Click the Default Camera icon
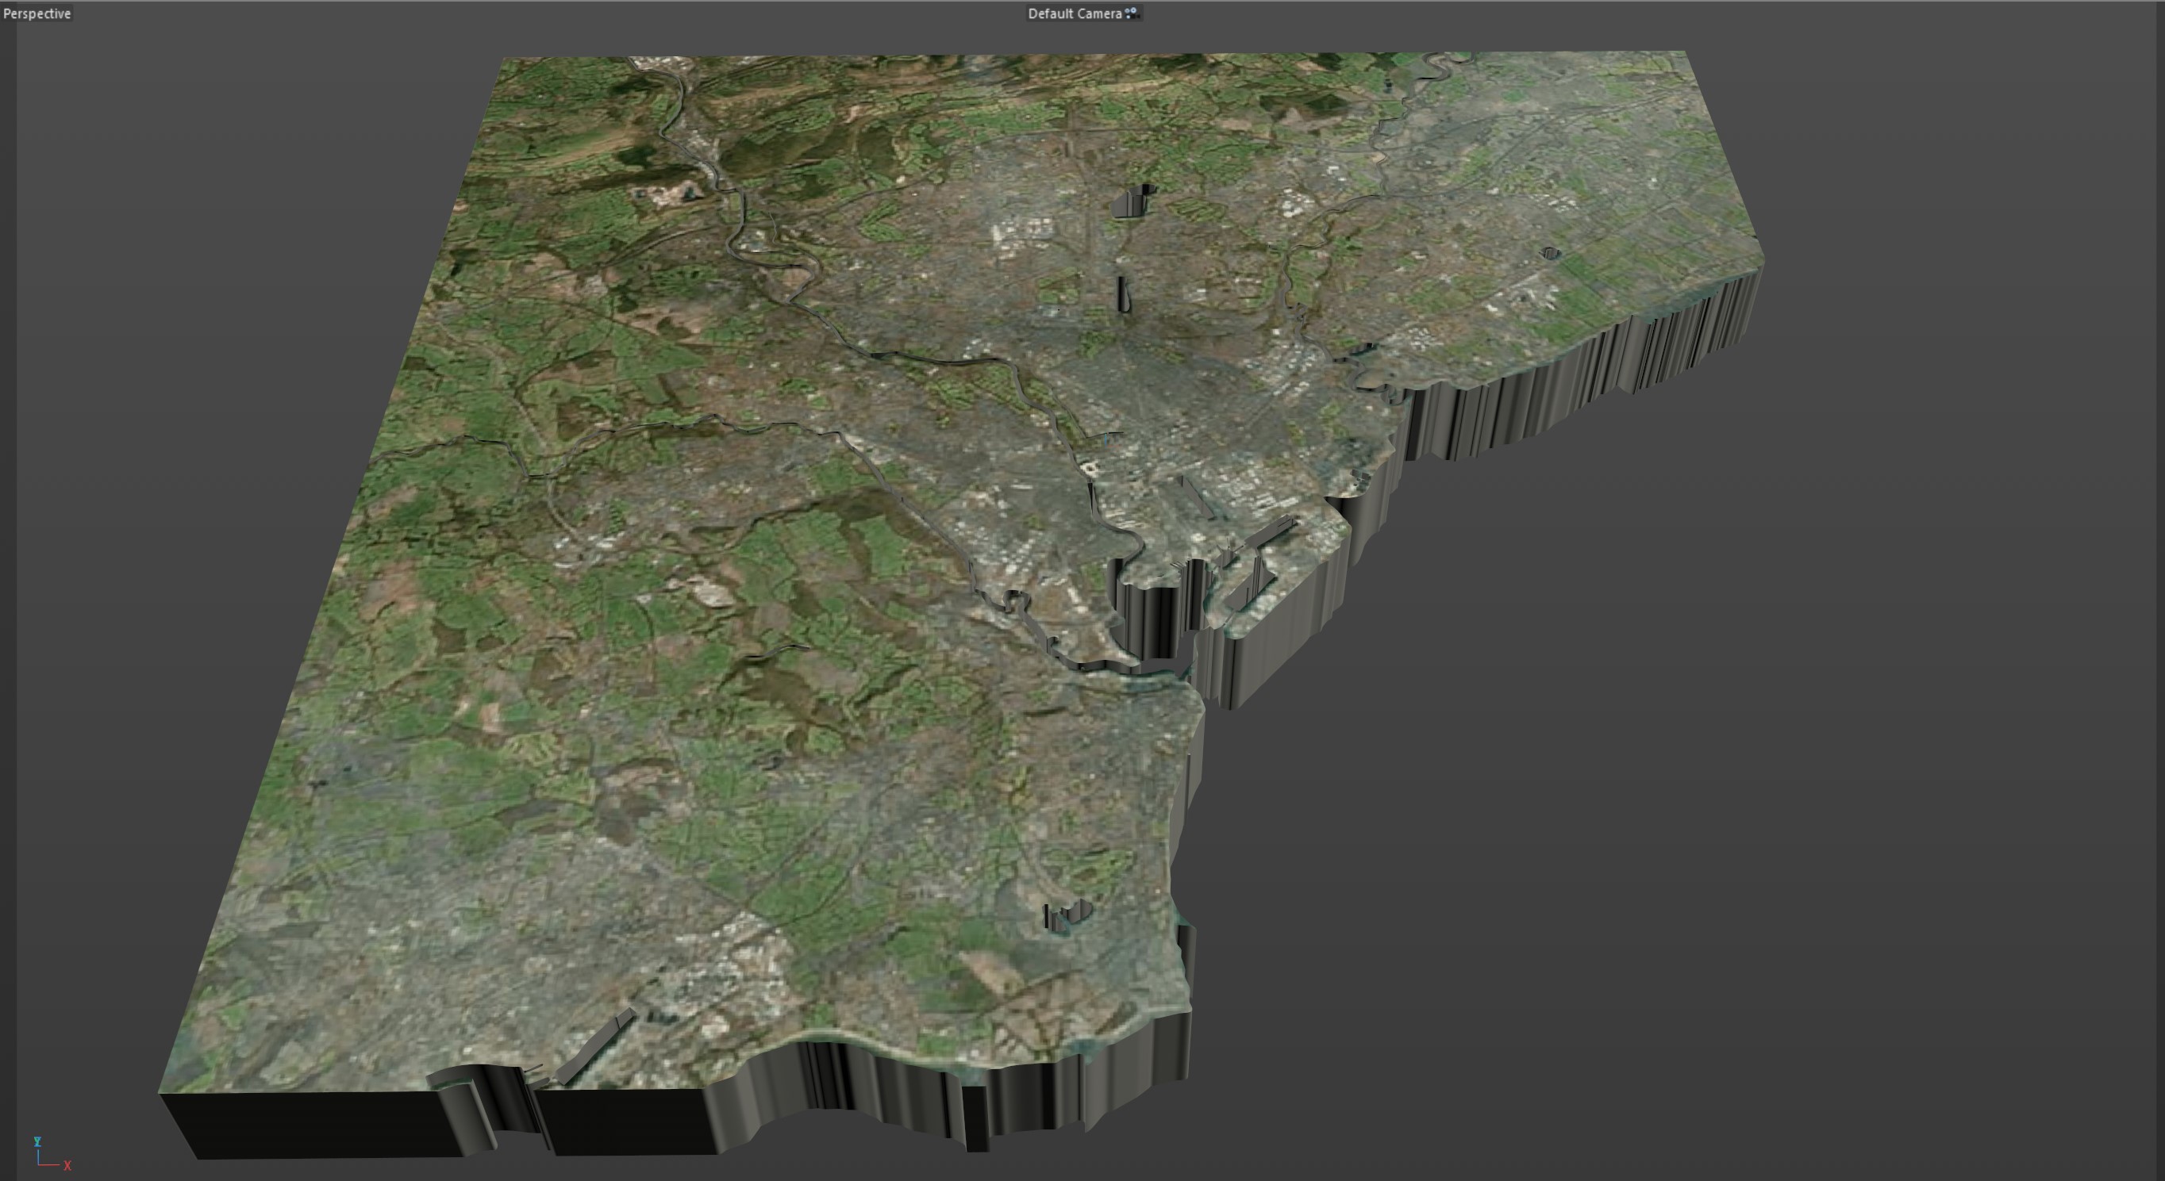The image size is (2165, 1181). coord(1132,13)
